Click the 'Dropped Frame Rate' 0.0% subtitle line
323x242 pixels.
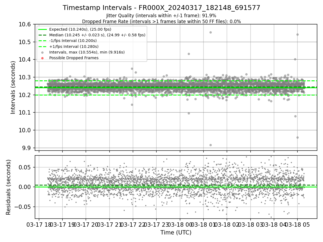[x=161, y=22]
